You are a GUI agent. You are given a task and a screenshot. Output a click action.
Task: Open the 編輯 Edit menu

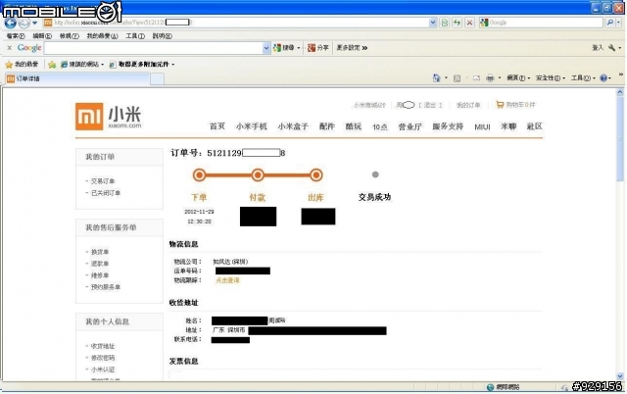coord(42,36)
